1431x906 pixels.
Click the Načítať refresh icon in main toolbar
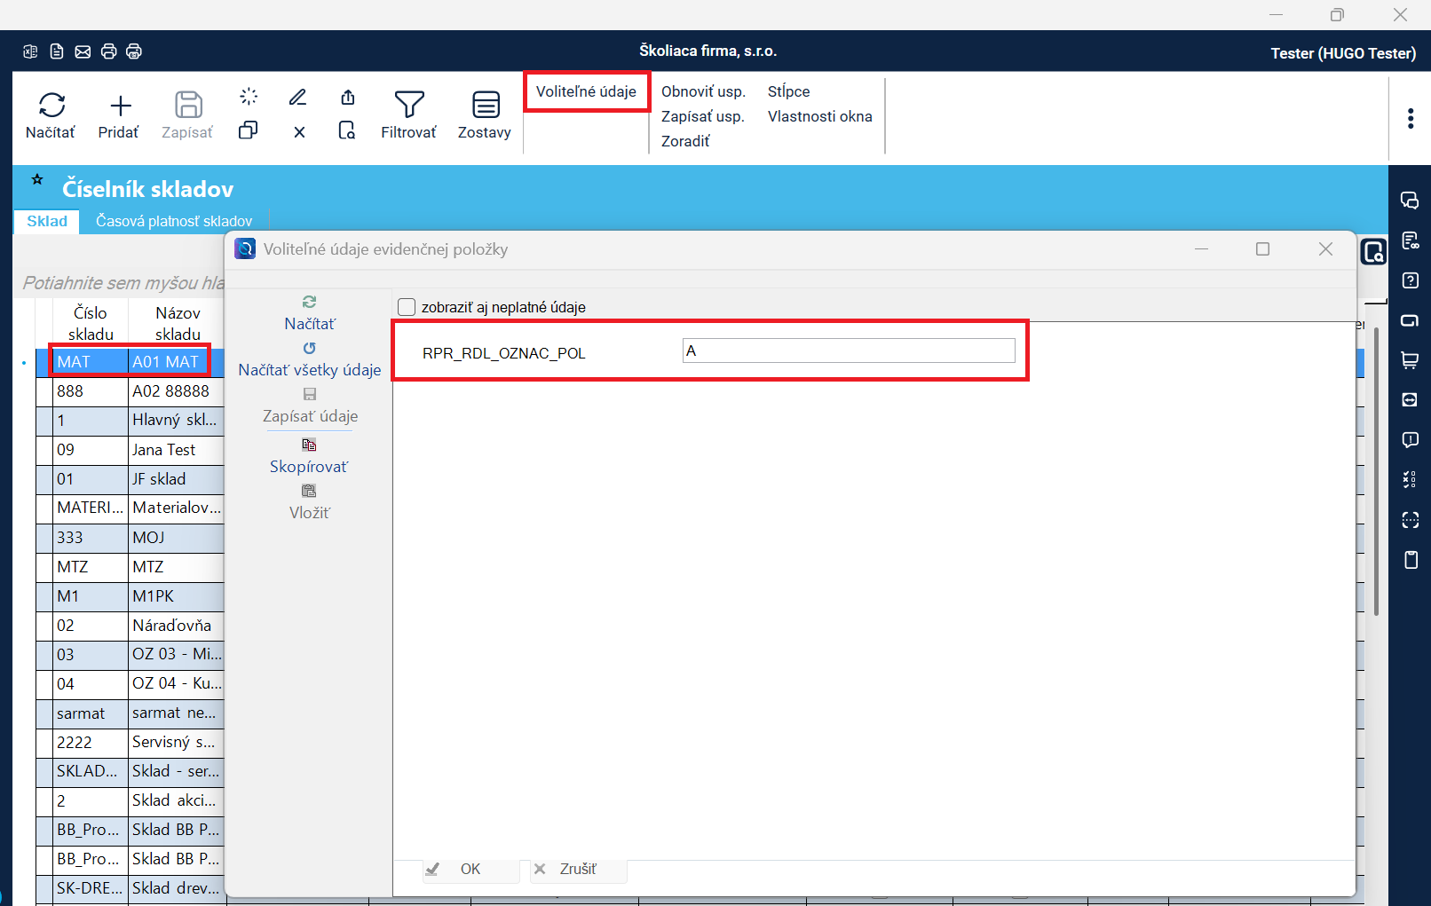click(x=51, y=106)
